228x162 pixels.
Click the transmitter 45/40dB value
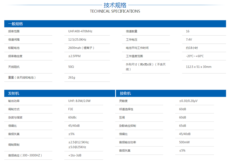point(74,126)
